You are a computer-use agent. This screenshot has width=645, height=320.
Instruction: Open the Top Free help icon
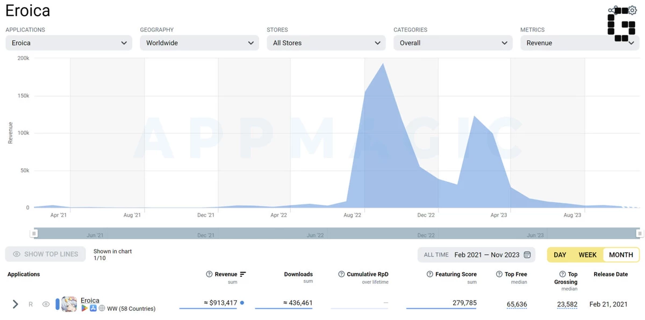(x=499, y=274)
